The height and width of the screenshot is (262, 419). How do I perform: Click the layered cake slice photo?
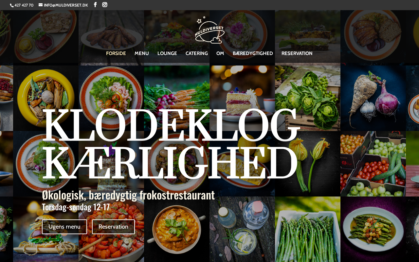pos(242,98)
